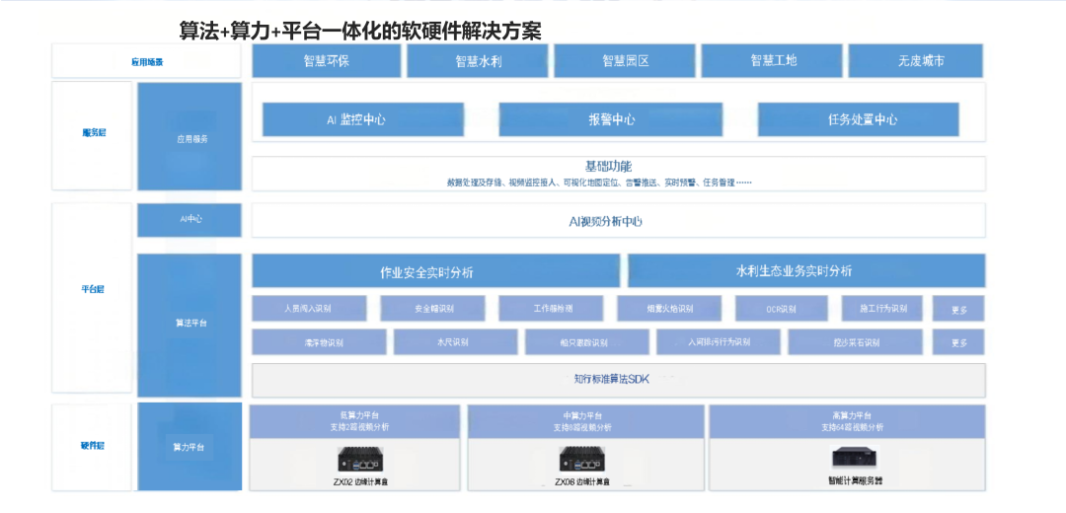
Task: Select the 安全帽识别 algorithm
Action: (433, 308)
